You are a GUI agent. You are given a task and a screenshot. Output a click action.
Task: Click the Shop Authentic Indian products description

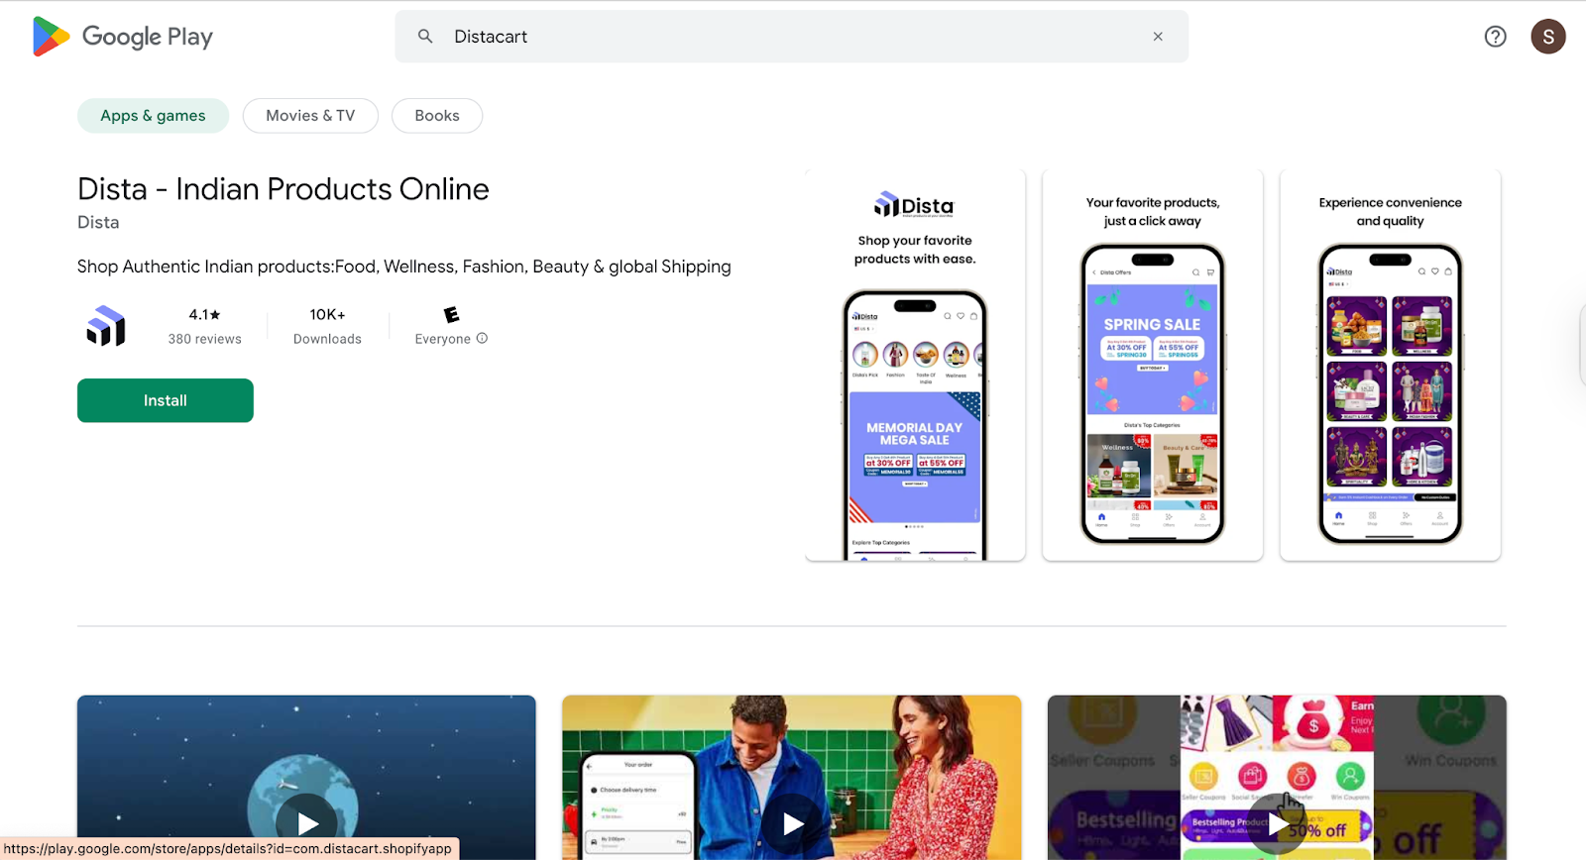click(404, 267)
